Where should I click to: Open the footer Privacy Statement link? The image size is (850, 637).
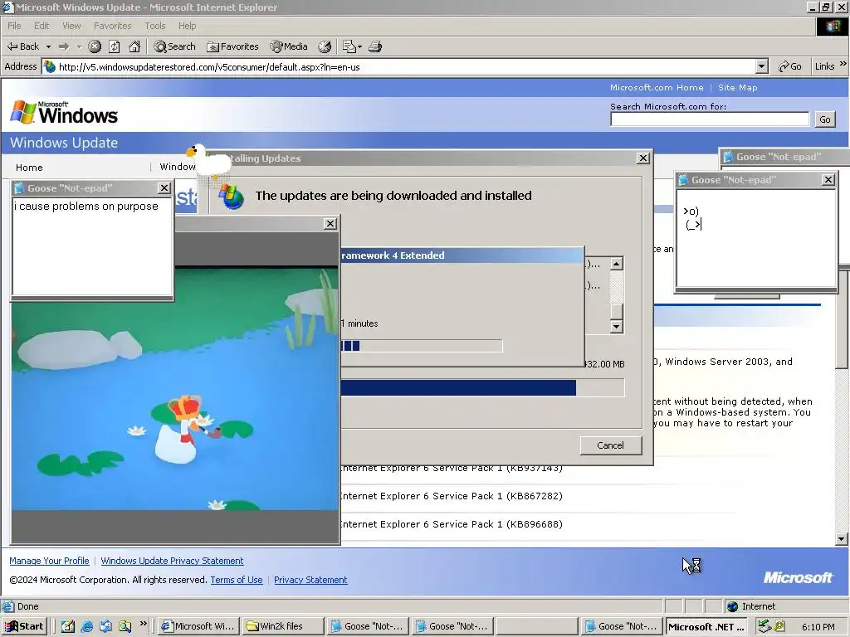coord(310,580)
